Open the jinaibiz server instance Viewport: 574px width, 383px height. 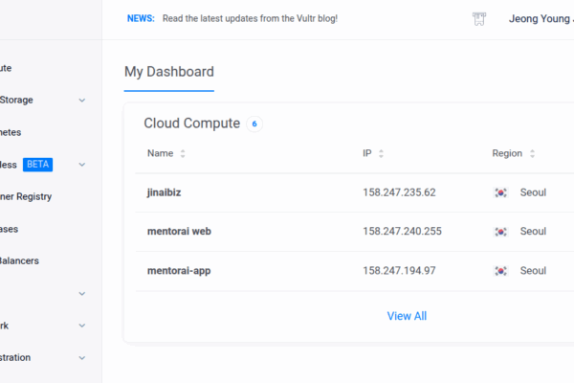click(164, 192)
